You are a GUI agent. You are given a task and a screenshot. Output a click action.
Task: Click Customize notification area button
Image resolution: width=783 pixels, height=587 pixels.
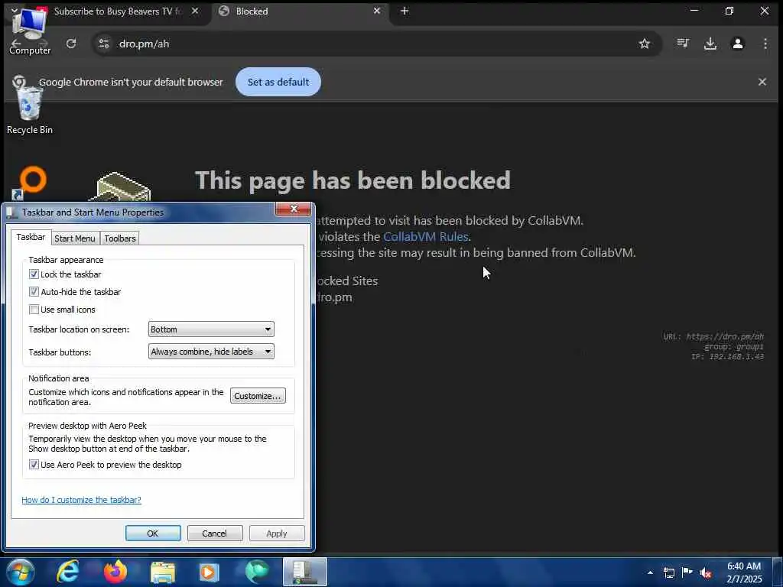pyautogui.click(x=258, y=396)
